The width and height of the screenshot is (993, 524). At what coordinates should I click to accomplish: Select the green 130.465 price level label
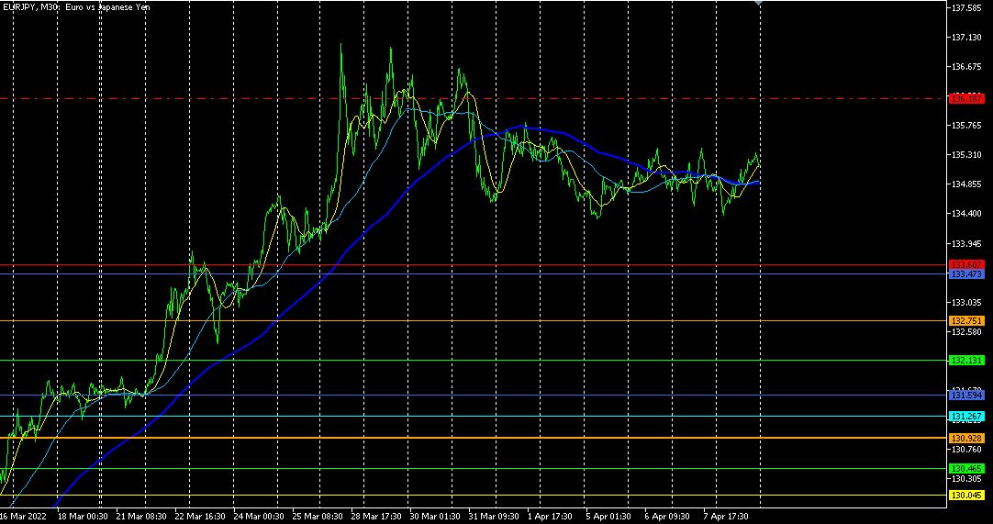pyautogui.click(x=966, y=469)
